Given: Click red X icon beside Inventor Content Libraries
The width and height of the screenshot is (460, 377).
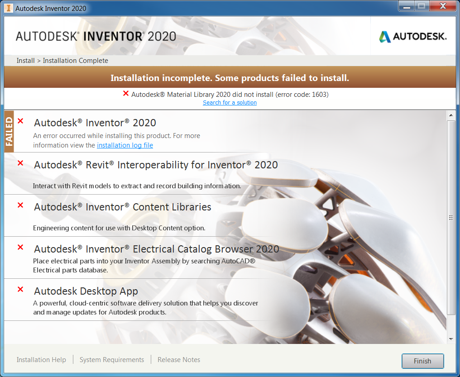Looking at the screenshot, I should (x=20, y=205).
